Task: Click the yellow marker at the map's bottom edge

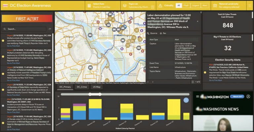Action: [x=107, y=80]
